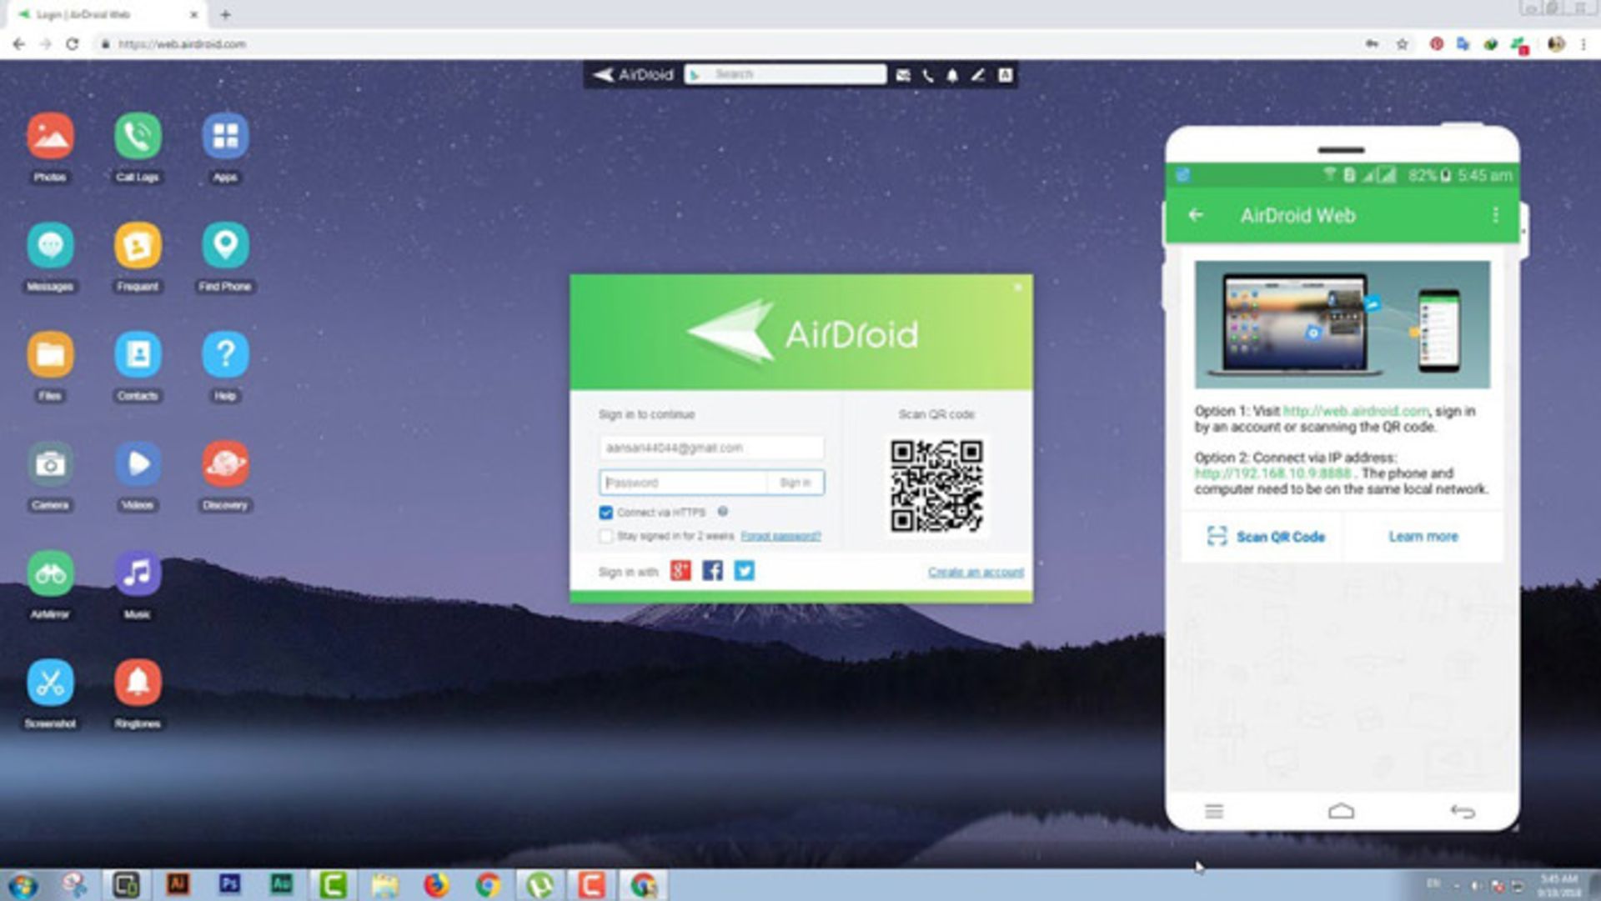This screenshot has width=1601, height=901.
Task: Bookmark the page with the star icon
Action: (1403, 44)
